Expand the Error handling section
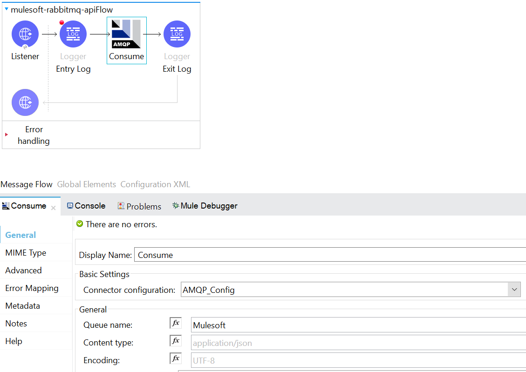This screenshot has width=526, height=372. [x=7, y=135]
